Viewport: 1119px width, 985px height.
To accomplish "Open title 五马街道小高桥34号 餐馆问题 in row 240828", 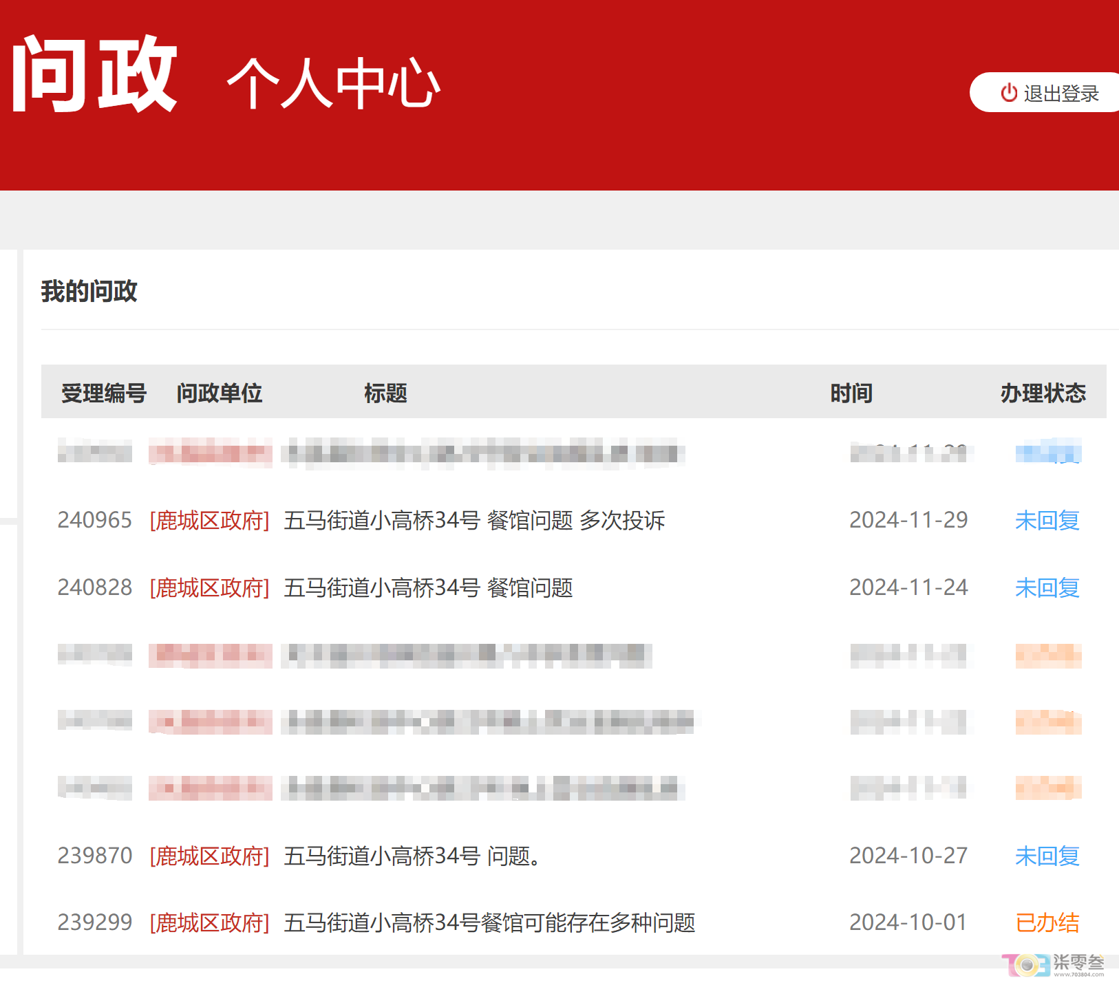I will [428, 588].
